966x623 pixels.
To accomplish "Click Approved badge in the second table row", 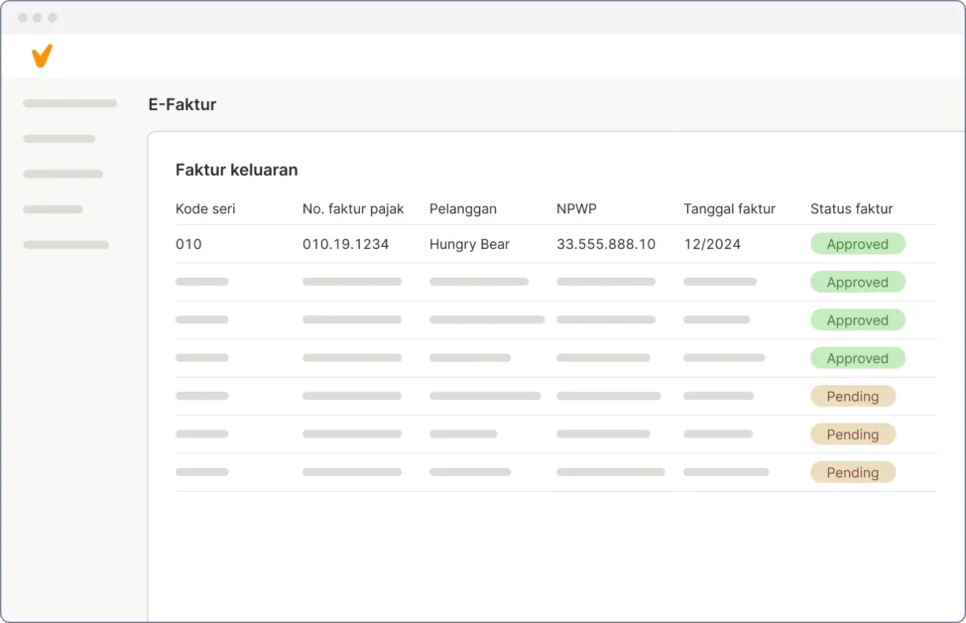I will [857, 282].
